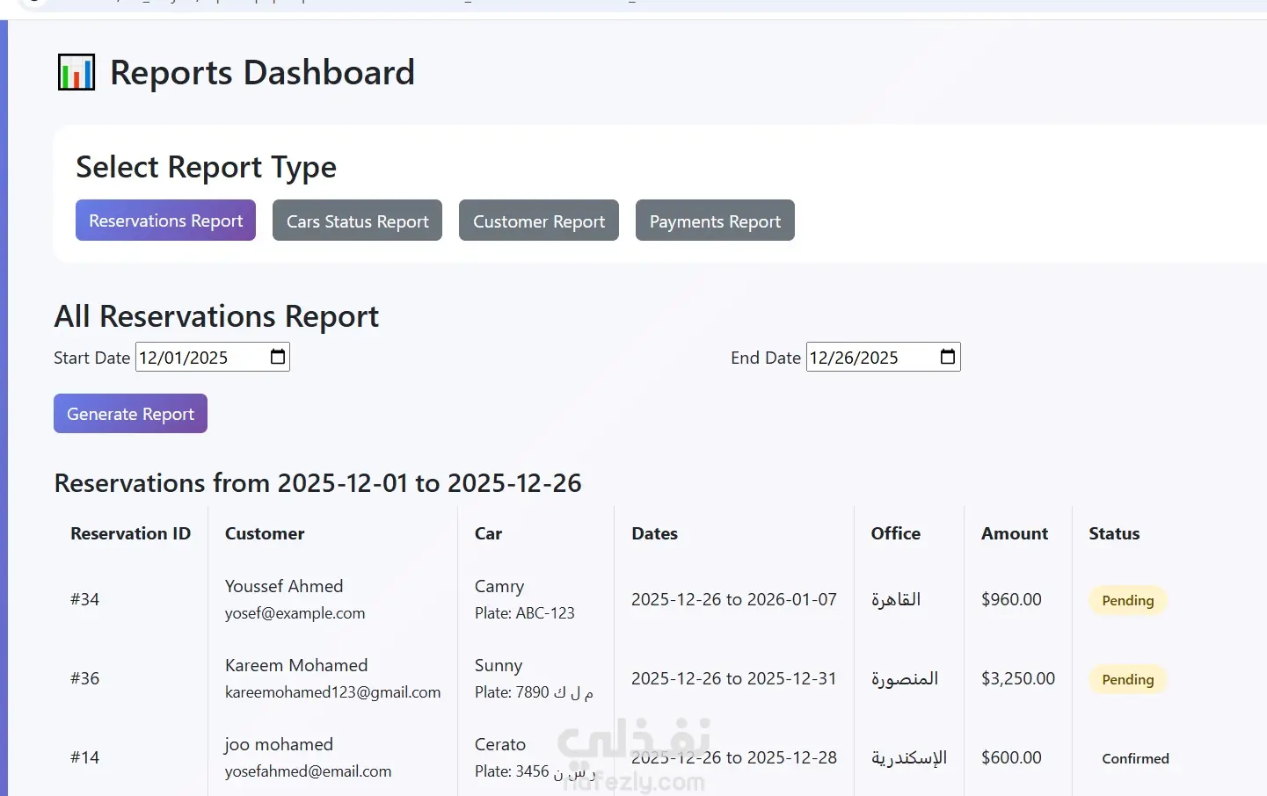Select the Reservations Report tab
Image resolution: width=1267 pixels, height=796 pixels.
[165, 220]
